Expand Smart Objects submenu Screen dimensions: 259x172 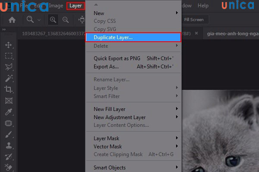point(133,168)
